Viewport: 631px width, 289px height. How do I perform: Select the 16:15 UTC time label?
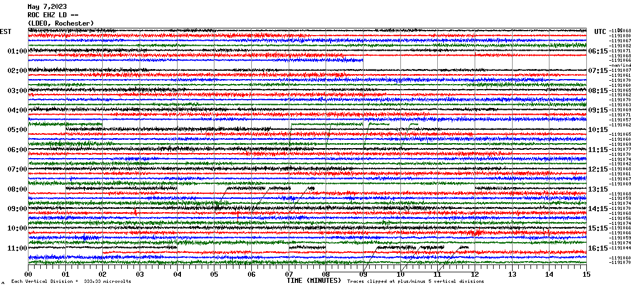pyautogui.click(x=598, y=248)
